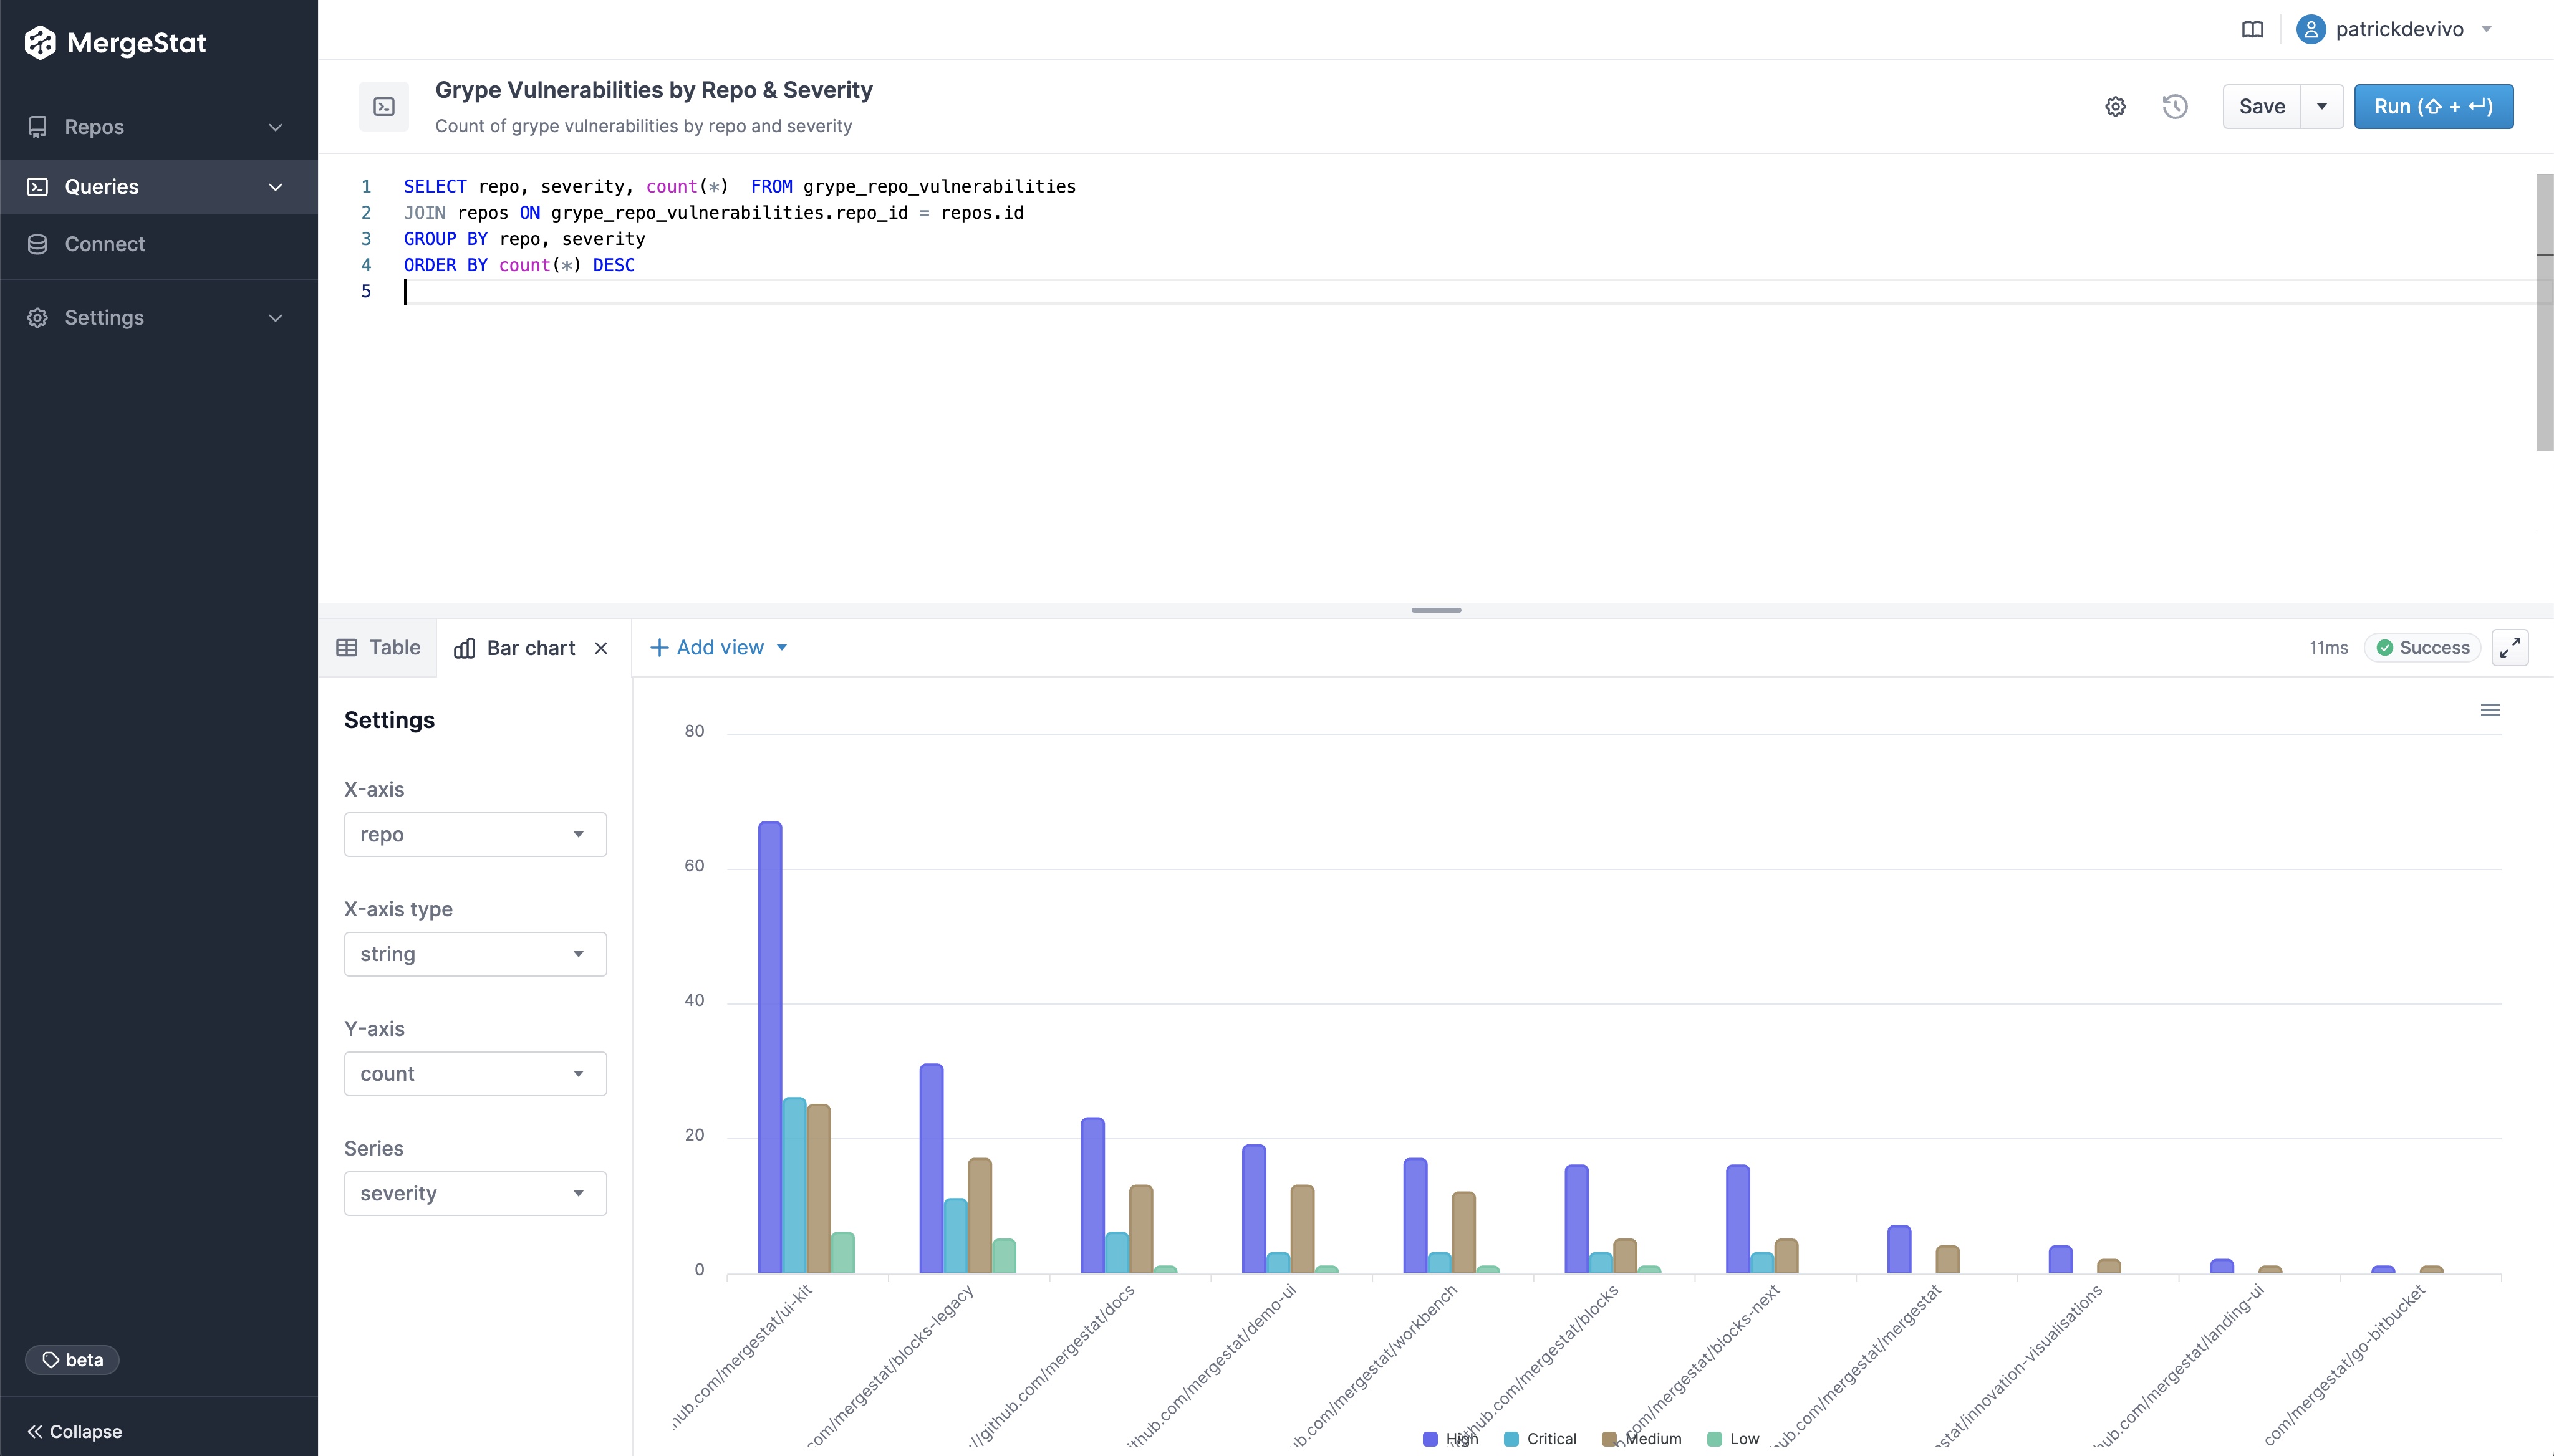Click the MergeStat logo icon
2554x1456 pixels.
point(40,43)
